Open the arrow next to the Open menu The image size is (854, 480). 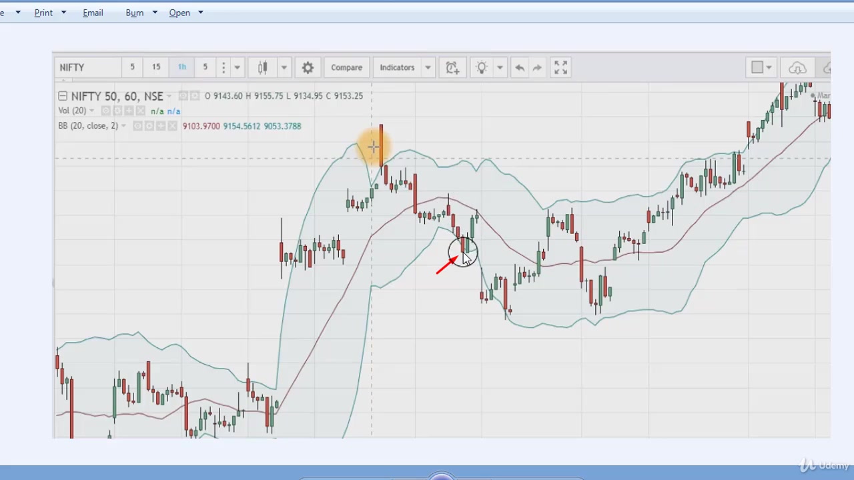pyautogui.click(x=200, y=13)
